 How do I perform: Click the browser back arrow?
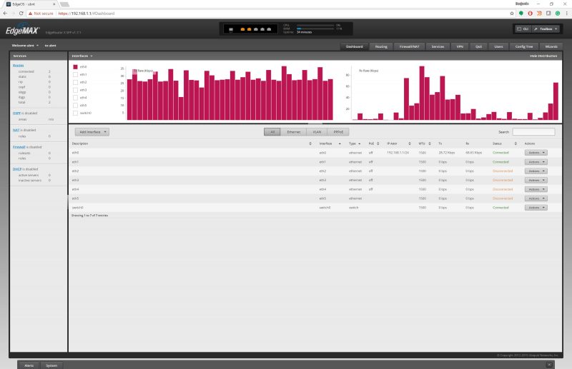pyautogui.click(x=5, y=13)
